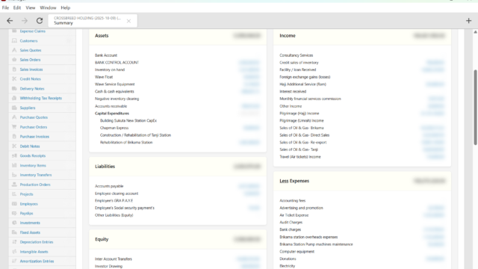Click the Production Orders sidebar icon
This screenshot has height=269, width=478.
point(14,185)
